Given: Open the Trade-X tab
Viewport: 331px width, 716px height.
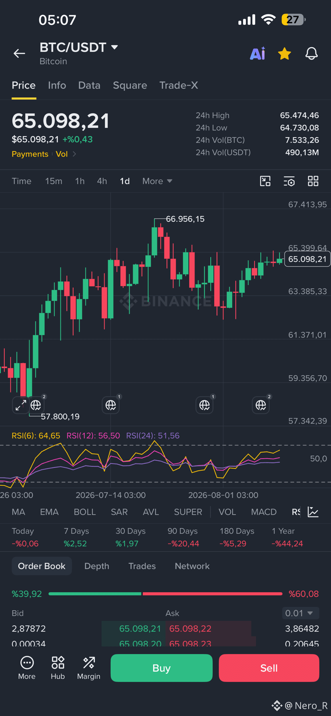Looking at the screenshot, I should [x=179, y=85].
